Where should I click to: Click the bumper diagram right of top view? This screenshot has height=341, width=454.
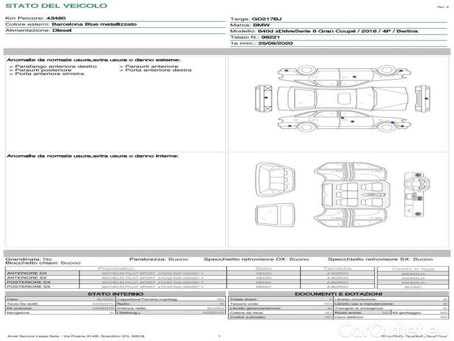click(x=422, y=98)
